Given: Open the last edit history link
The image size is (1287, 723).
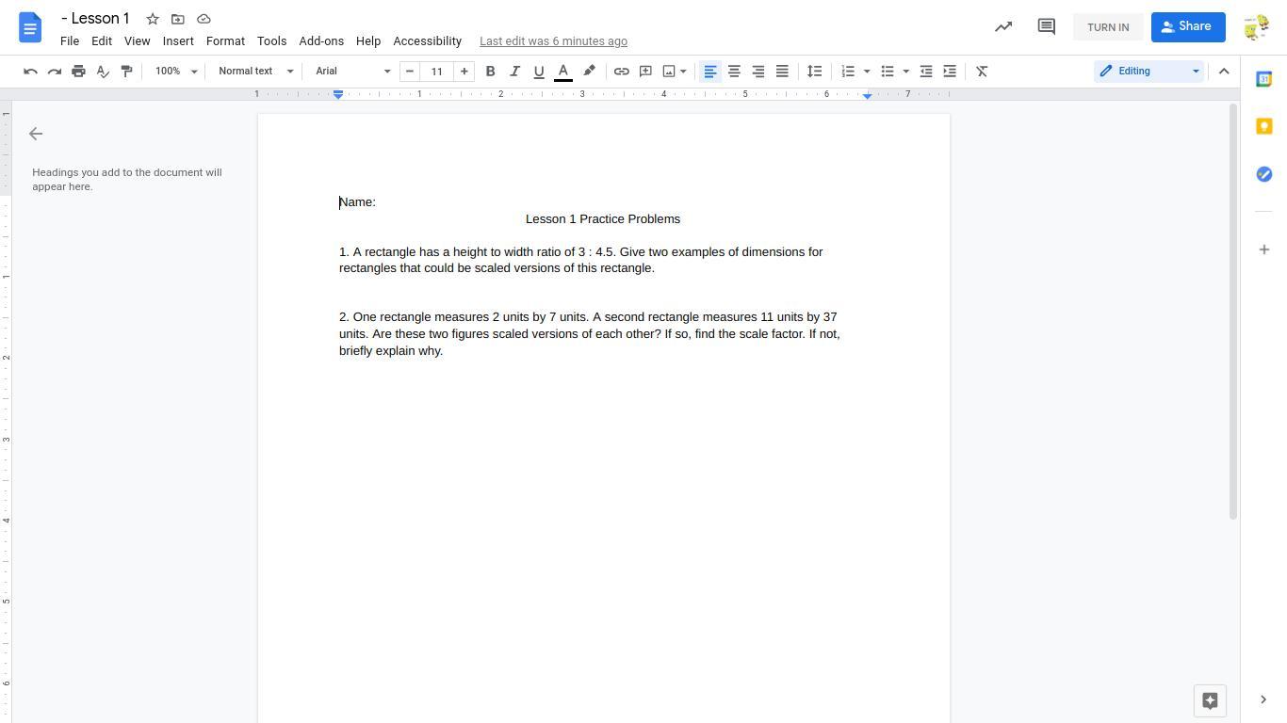Looking at the screenshot, I should (553, 41).
